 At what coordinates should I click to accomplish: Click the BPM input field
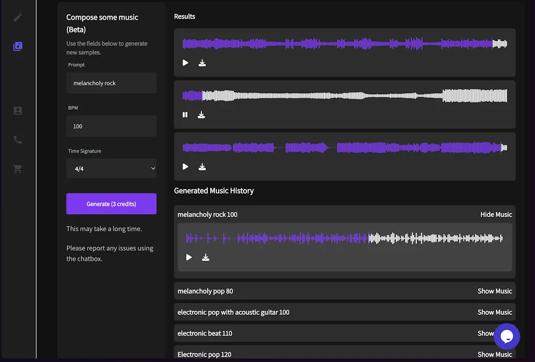pyautogui.click(x=111, y=126)
